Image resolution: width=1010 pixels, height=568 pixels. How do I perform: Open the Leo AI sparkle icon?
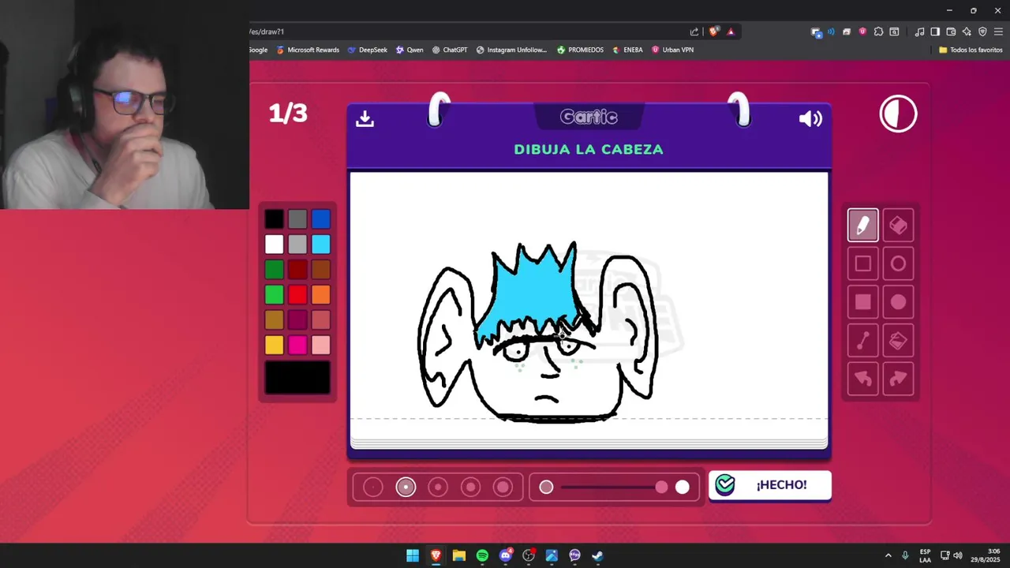[967, 32]
